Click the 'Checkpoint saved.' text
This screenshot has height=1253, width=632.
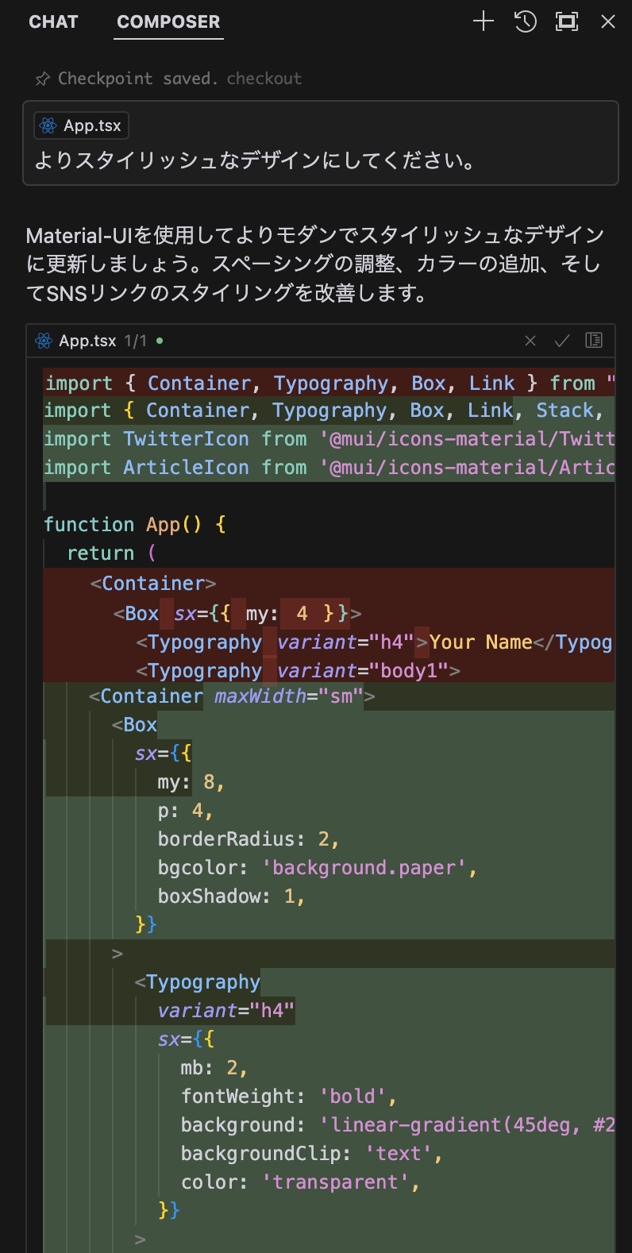coord(138,79)
